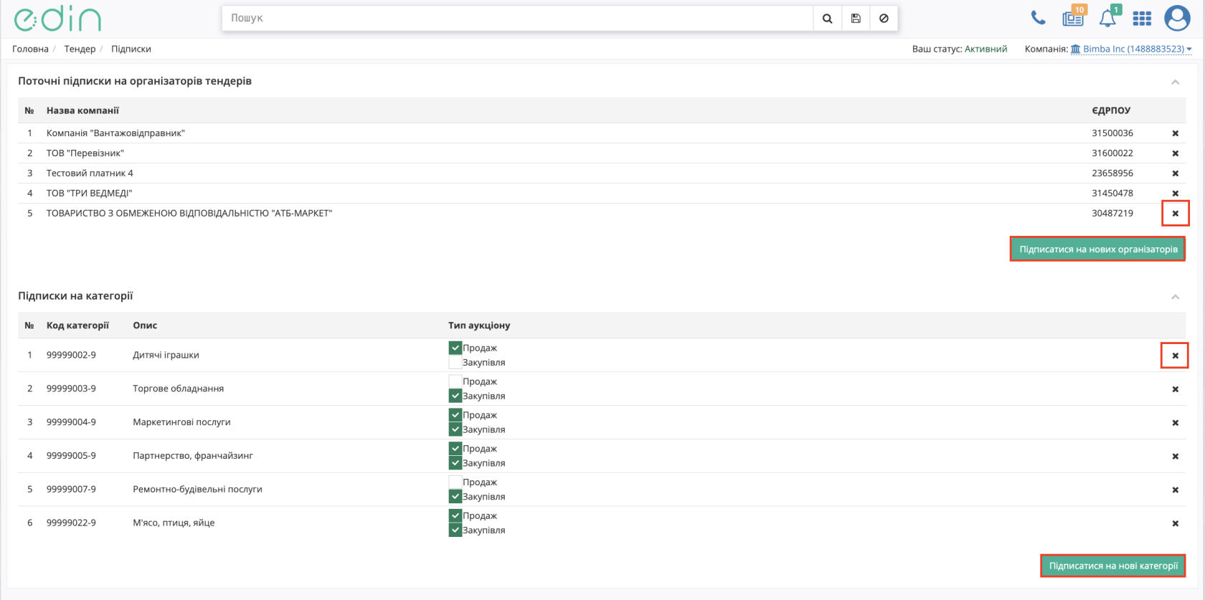Click the EDIN logo
This screenshot has height=600, width=1205.
(x=57, y=19)
